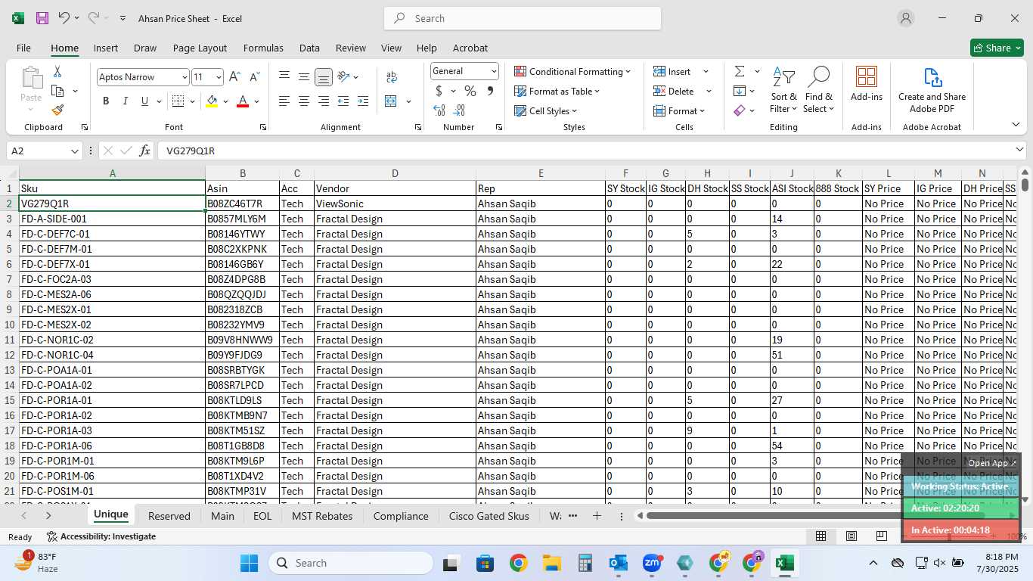Click Increase Decimal icon
Screen dimensions: 1033x581
439,110
